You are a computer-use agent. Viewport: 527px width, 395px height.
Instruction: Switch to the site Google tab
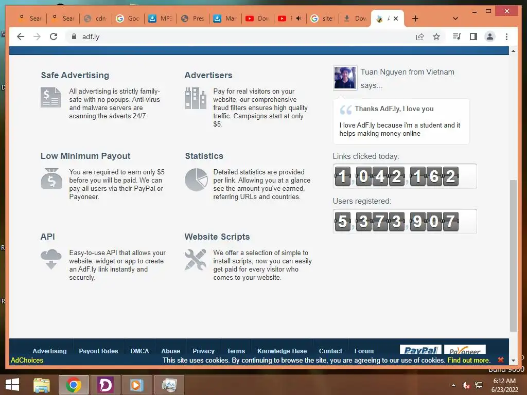tap(323, 19)
